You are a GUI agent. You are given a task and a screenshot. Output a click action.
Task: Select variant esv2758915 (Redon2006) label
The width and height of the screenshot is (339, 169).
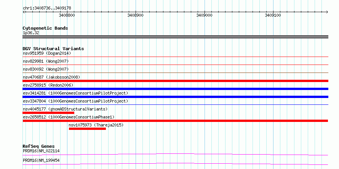pos(48,85)
